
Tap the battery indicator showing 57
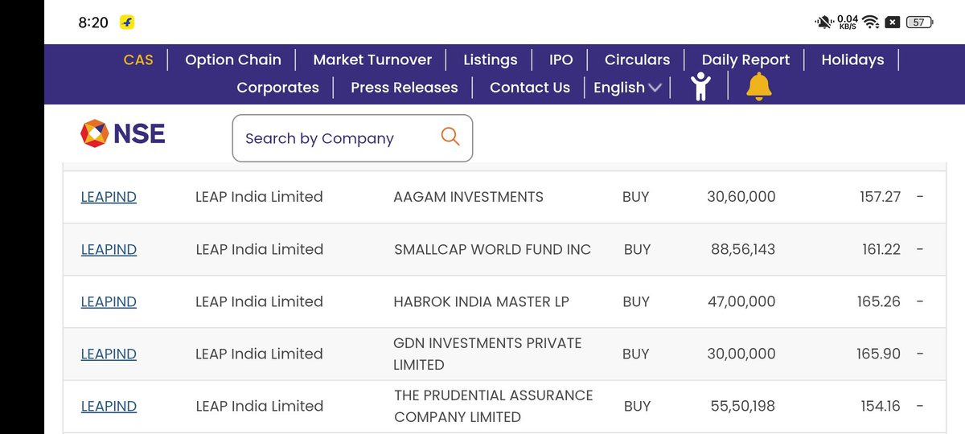click(x=919, y=23)
